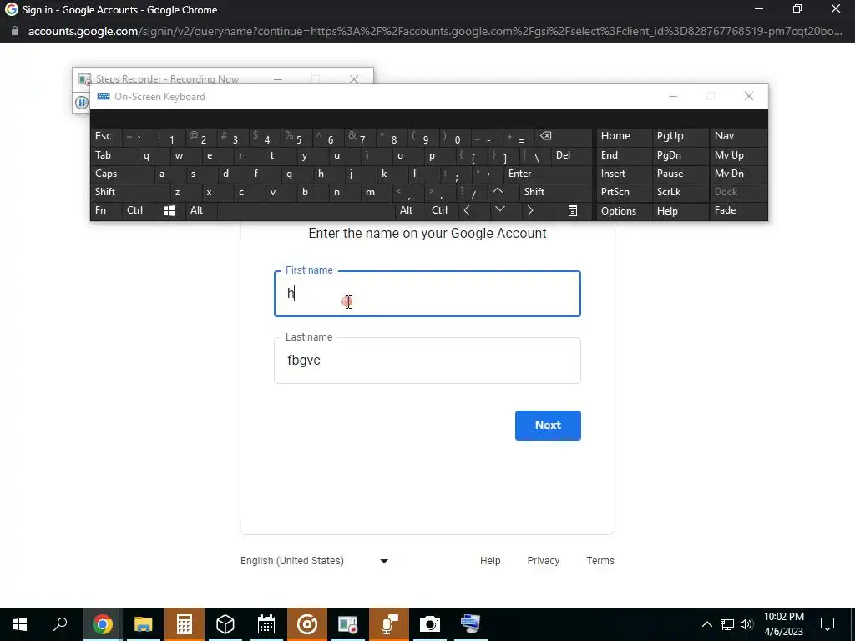The width and height of the screenshot is (855, 641).
Task: Open taskbar Search
Action: click(x=60, y=624)
